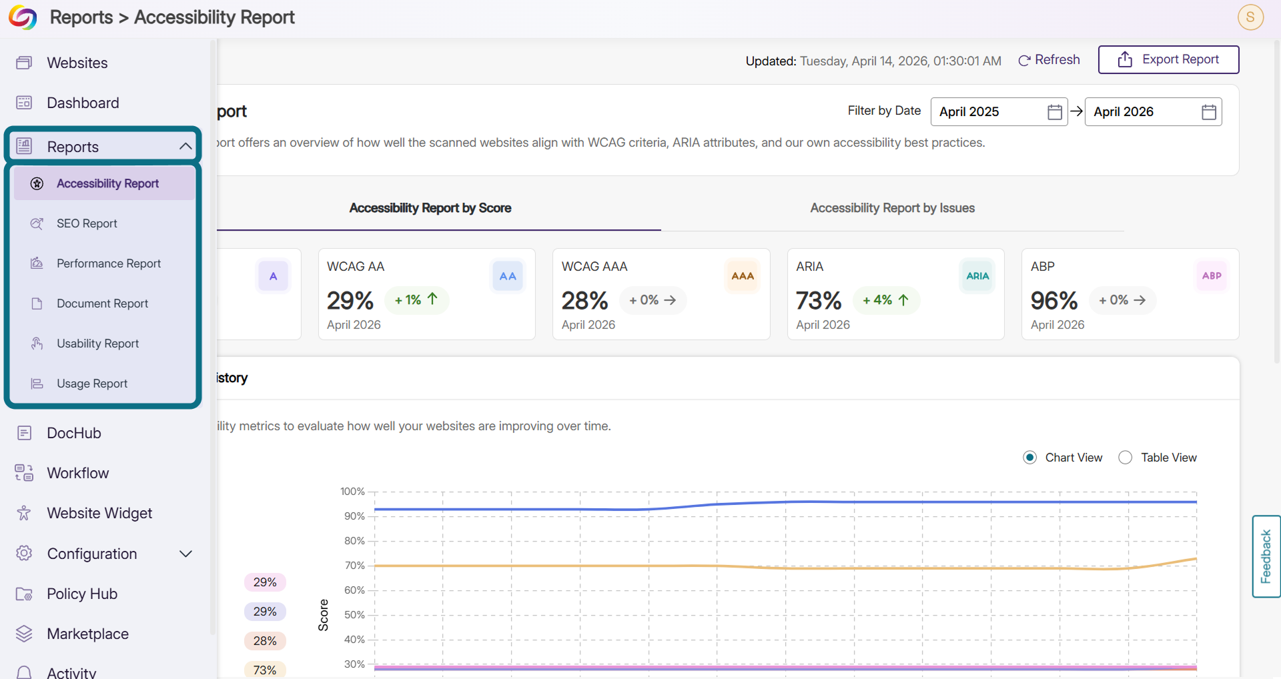The height and width of the screenshot is (679, 1281).
Task: Open user avatar in top right
Action: pyautogui.click(x=1250, y=17)
